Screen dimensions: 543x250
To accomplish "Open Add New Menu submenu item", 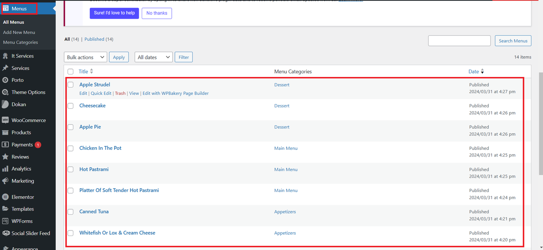I will click(x=19, y=32).
